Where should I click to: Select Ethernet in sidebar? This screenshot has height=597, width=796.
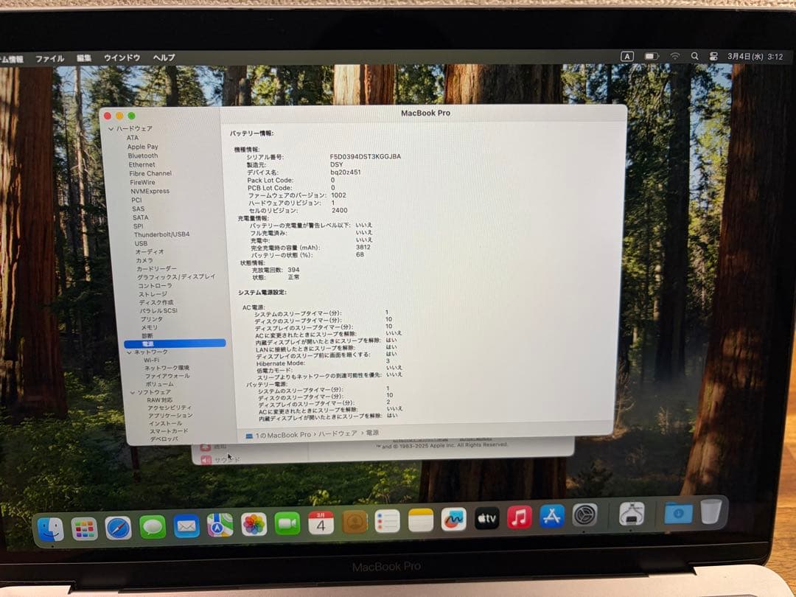tap(142, 165)
